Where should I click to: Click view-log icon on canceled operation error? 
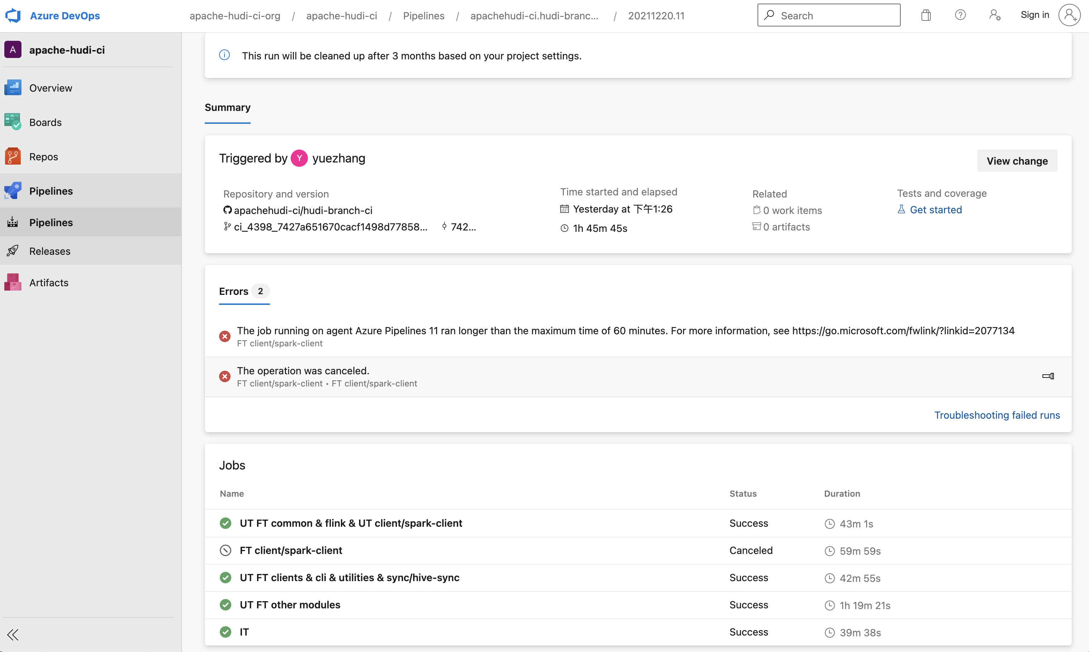point(1048,376)
